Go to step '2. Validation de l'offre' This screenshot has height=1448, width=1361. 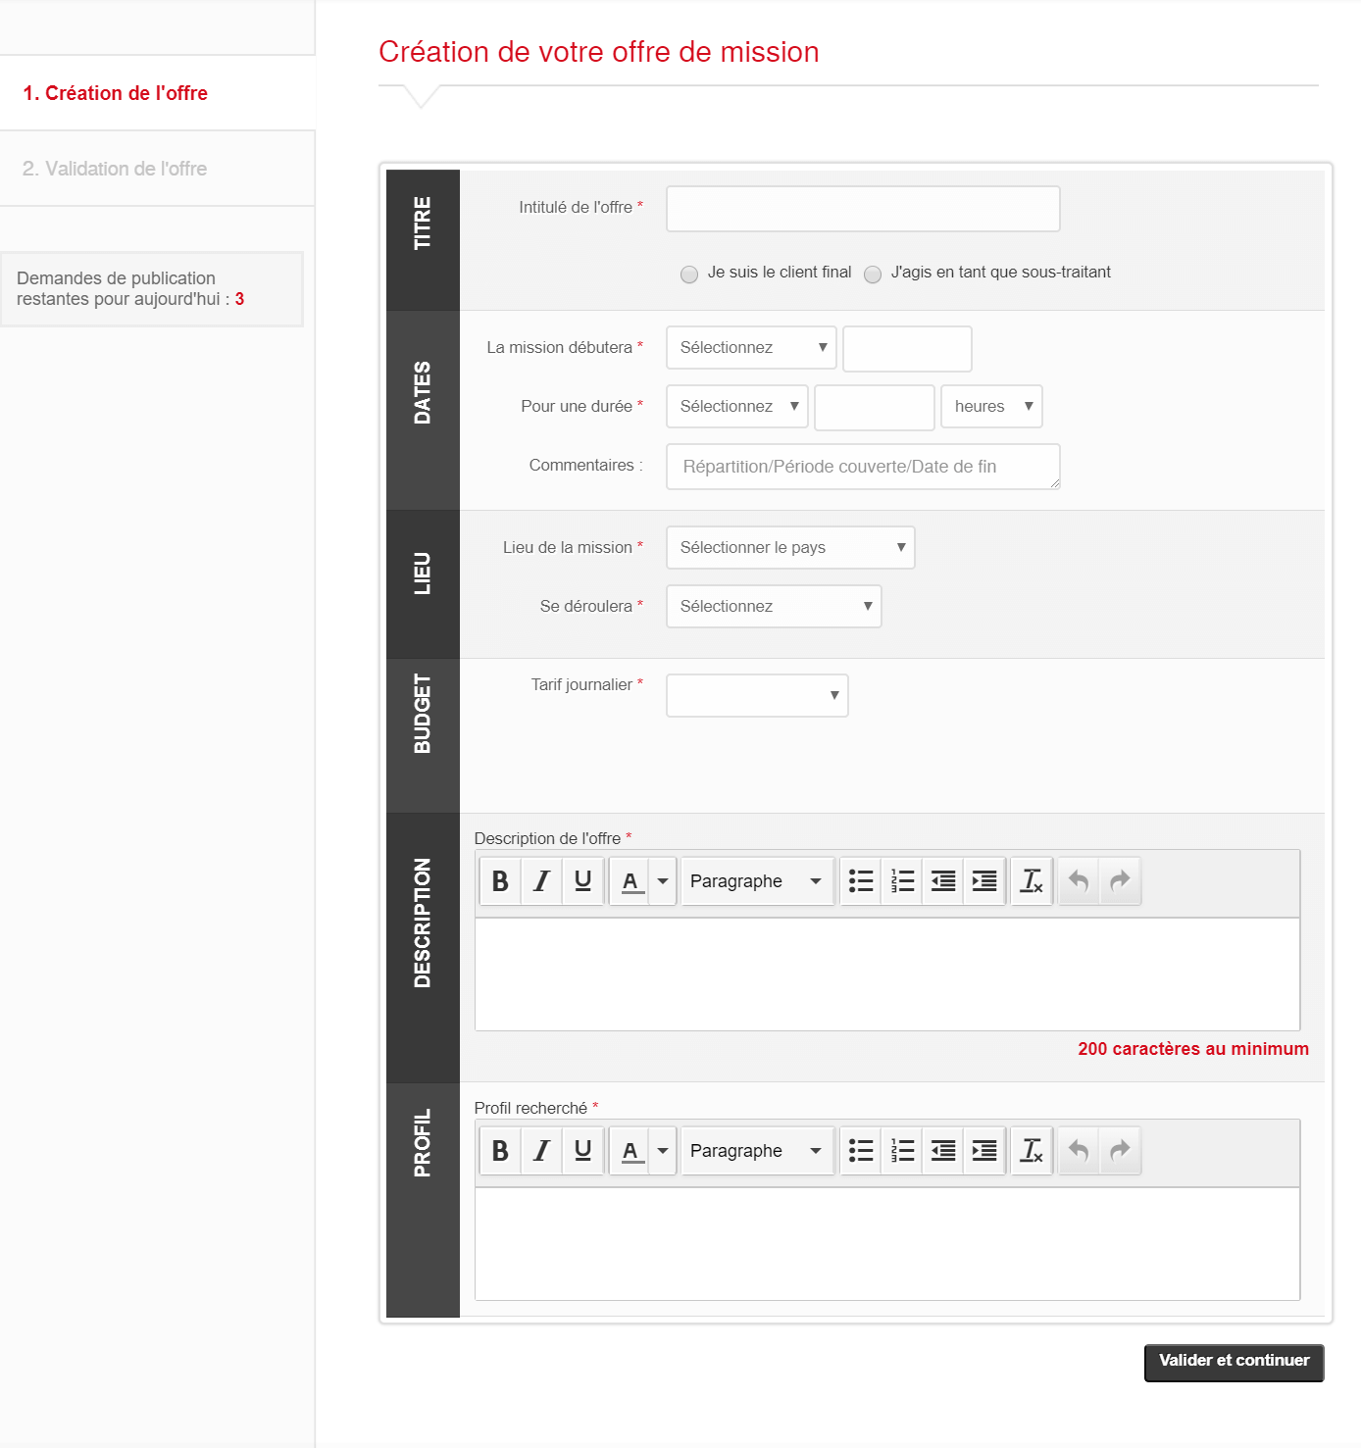(115, 169)
